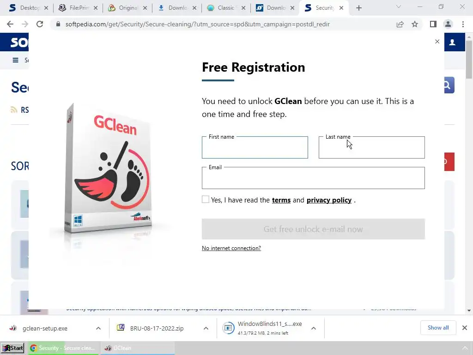Open the Chrome three-dot menu
The image size is (473, 355).
(463, 24)
